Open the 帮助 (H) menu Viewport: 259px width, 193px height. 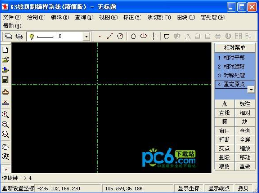(12, 26)
